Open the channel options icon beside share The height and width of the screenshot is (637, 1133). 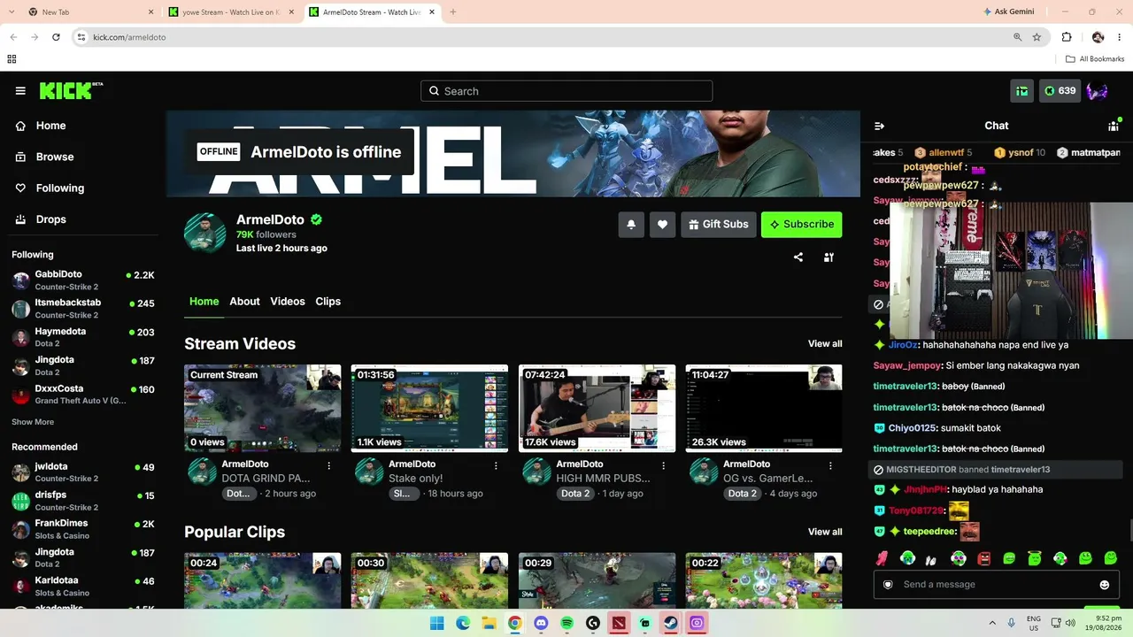tap(829, 257)
